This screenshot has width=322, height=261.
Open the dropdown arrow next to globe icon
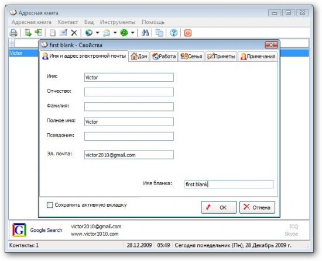coord(97,33)
